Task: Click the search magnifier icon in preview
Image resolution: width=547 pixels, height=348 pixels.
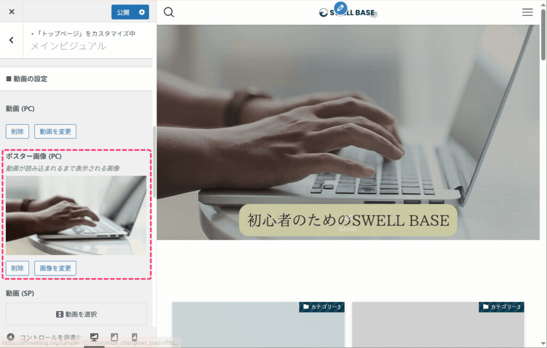Action: (x=169, y=12)
